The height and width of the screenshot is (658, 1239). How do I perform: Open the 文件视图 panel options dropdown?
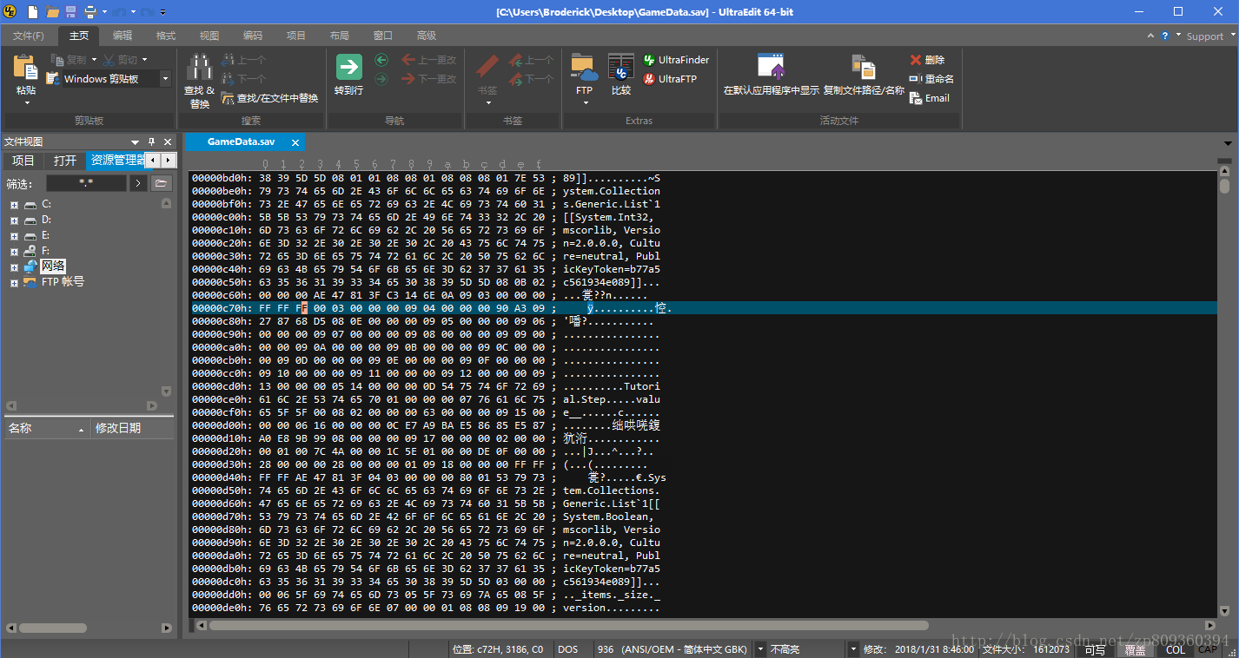coord(135,141)
